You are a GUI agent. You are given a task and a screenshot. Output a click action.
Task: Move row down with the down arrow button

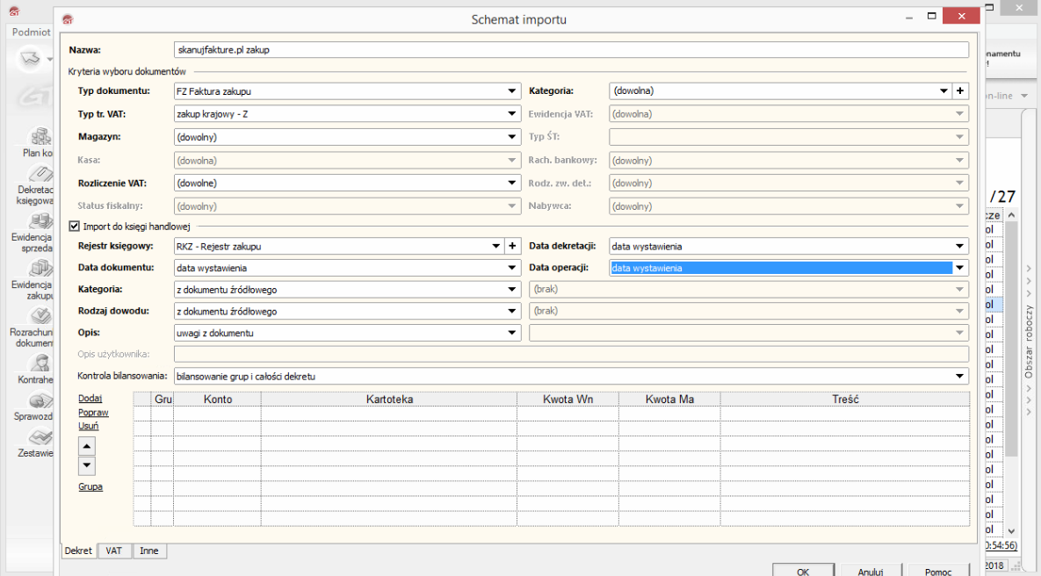coord(87,465)
